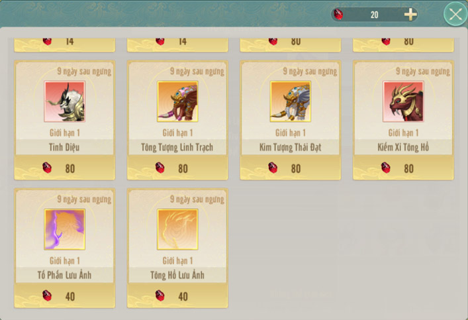Buy Tố Phấn Lưu Ảnh for 40 gems

[x=64, y=295]
